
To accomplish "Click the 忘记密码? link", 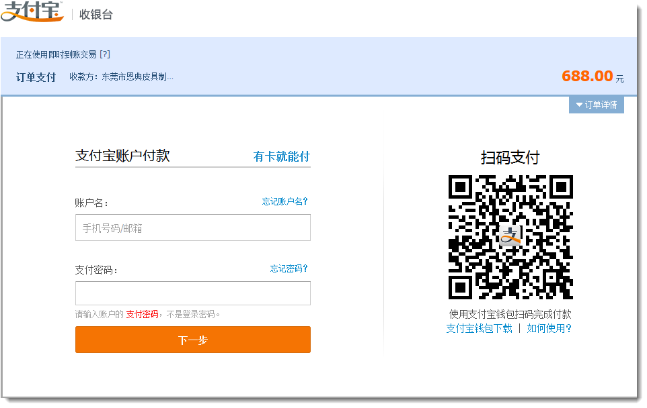I will 289,268.
